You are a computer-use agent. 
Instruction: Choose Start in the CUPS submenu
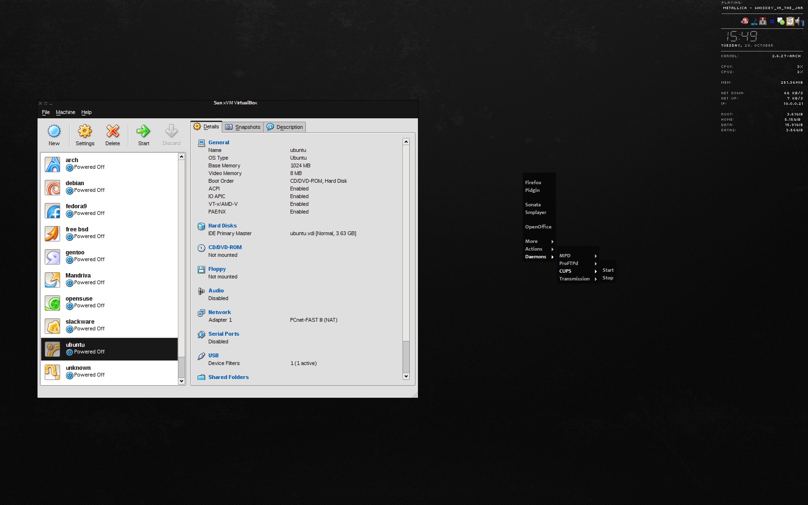point(608,270)
